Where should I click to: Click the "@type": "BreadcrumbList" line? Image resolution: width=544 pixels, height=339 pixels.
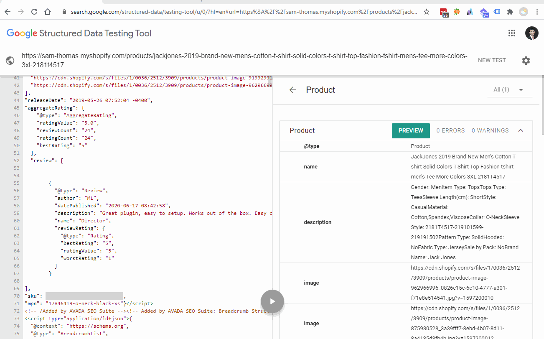(69, 334)
